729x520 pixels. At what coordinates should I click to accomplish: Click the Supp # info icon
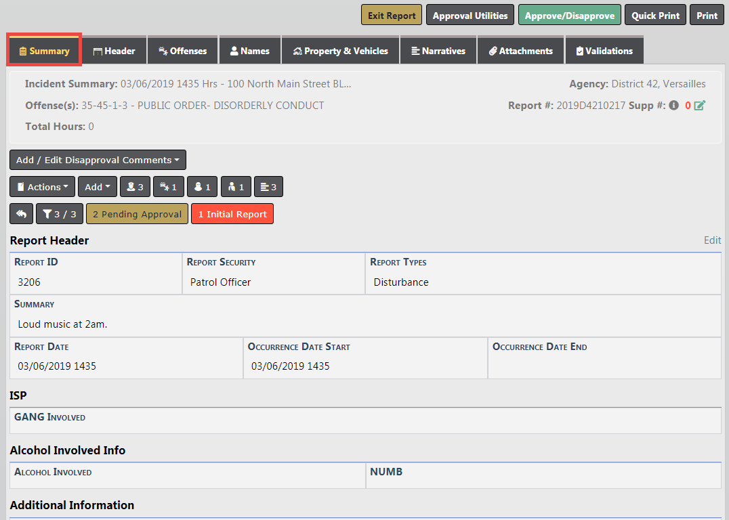click(x=673, y=106)
